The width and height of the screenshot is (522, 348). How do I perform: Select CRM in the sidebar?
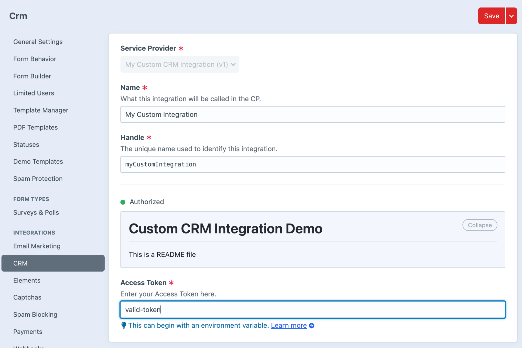[x=20, y=263]
